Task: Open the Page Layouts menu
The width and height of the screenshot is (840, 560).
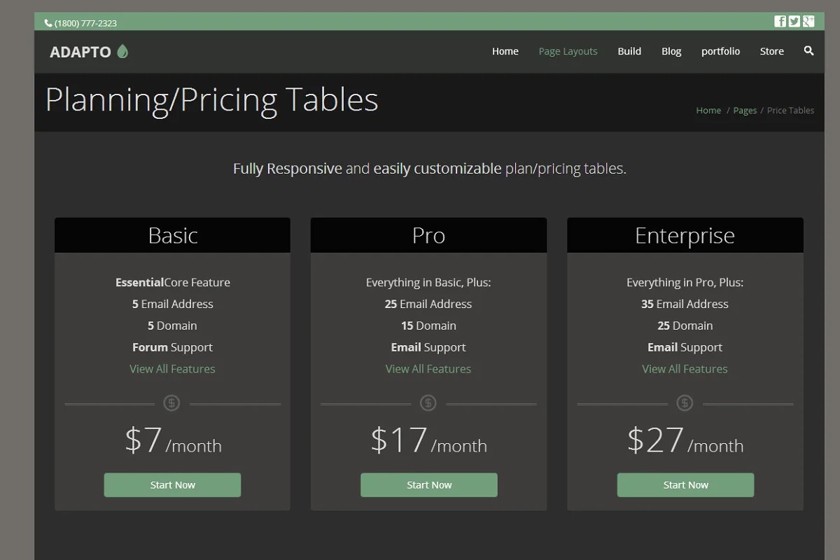Action: 568,51
